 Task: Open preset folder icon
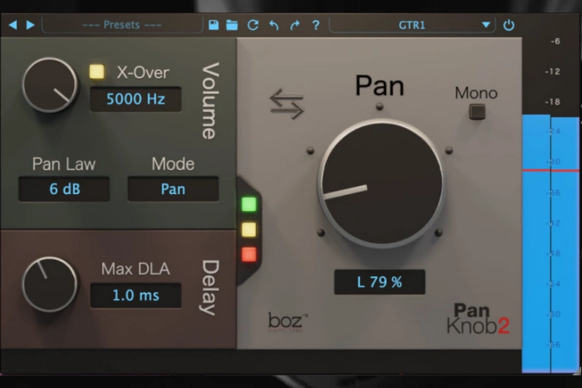[x=232, y=25]
